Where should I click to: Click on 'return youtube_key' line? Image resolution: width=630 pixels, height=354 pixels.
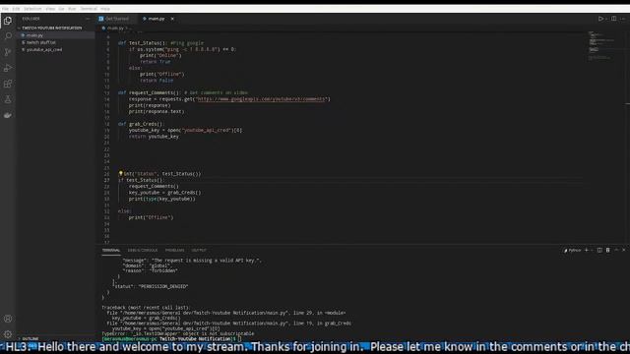click(154, 137)
